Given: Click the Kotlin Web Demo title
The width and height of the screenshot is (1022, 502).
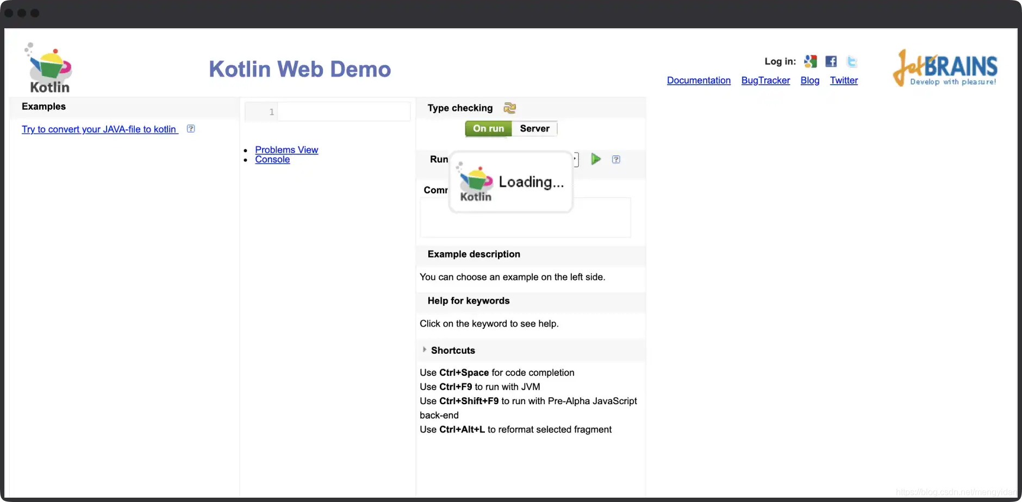Looking at the screenshot, I should point(300,69).
